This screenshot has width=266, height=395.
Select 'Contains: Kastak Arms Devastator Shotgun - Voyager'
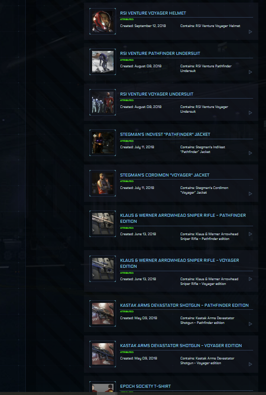207,361
